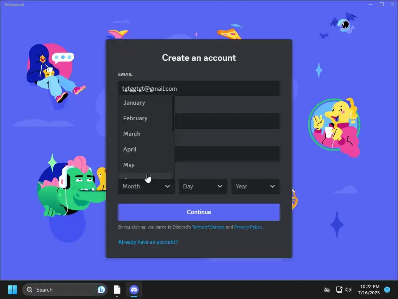Image resolution: width=398 pixels, height=299 pixels.
Task: Maximize the Discord window
Action: (x=382, y=4)
